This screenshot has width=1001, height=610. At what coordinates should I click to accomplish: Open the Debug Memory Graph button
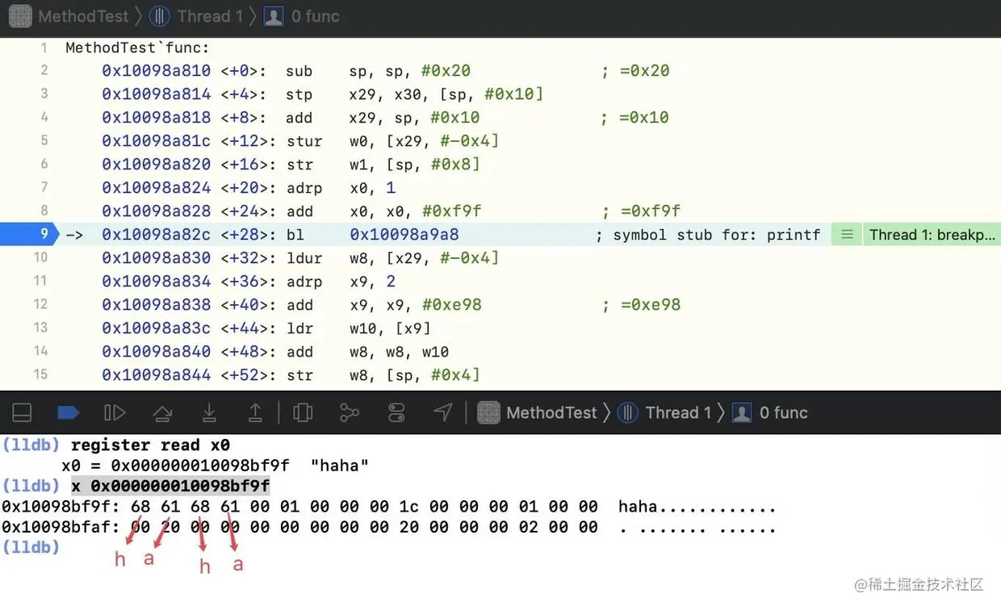point(350,413)
